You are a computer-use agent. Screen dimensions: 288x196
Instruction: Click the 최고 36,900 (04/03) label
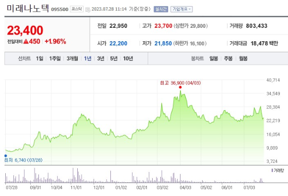click(180, 83)
